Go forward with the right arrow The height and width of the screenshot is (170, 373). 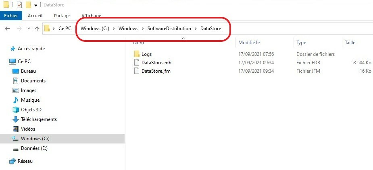click(19, 29)
